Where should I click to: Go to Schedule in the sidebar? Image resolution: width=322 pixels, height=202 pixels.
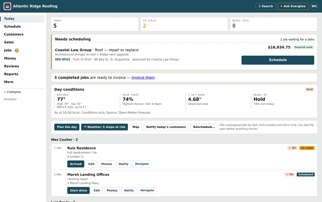click(23, 26)
